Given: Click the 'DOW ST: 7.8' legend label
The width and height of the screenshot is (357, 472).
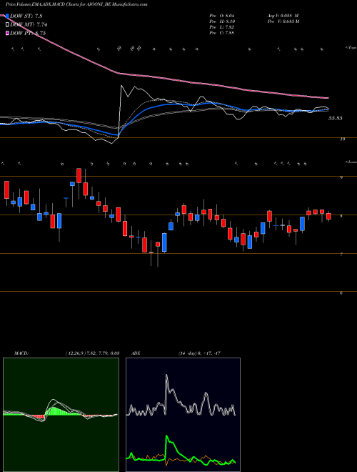Looking at the screenshot, I should pyautogui.click(x=28, y=16).
